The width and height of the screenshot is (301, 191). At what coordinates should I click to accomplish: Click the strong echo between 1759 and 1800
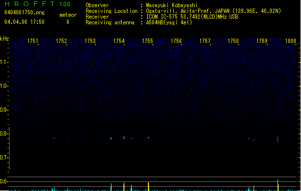[x=278, y=139]
